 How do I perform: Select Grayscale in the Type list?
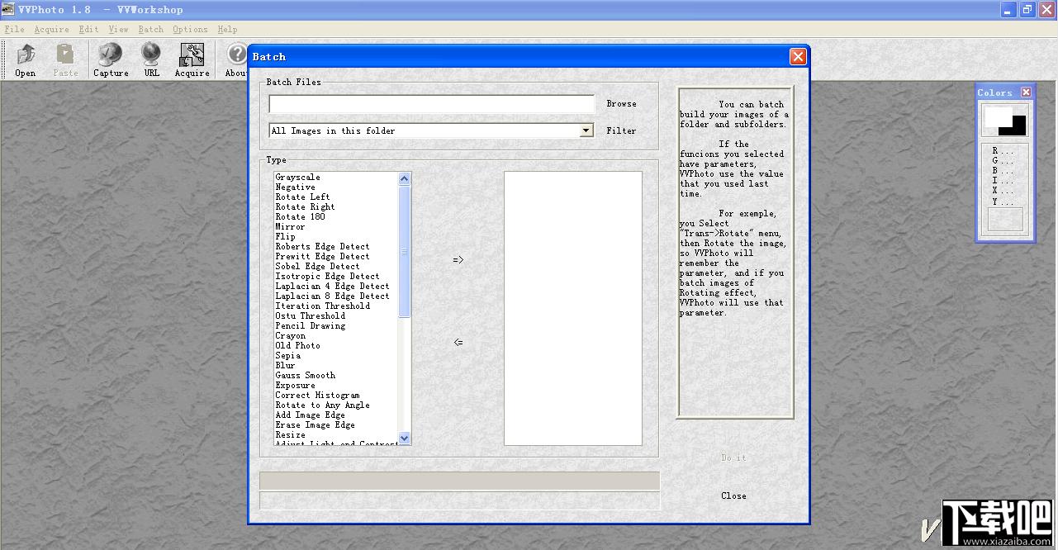coord(297,178)
